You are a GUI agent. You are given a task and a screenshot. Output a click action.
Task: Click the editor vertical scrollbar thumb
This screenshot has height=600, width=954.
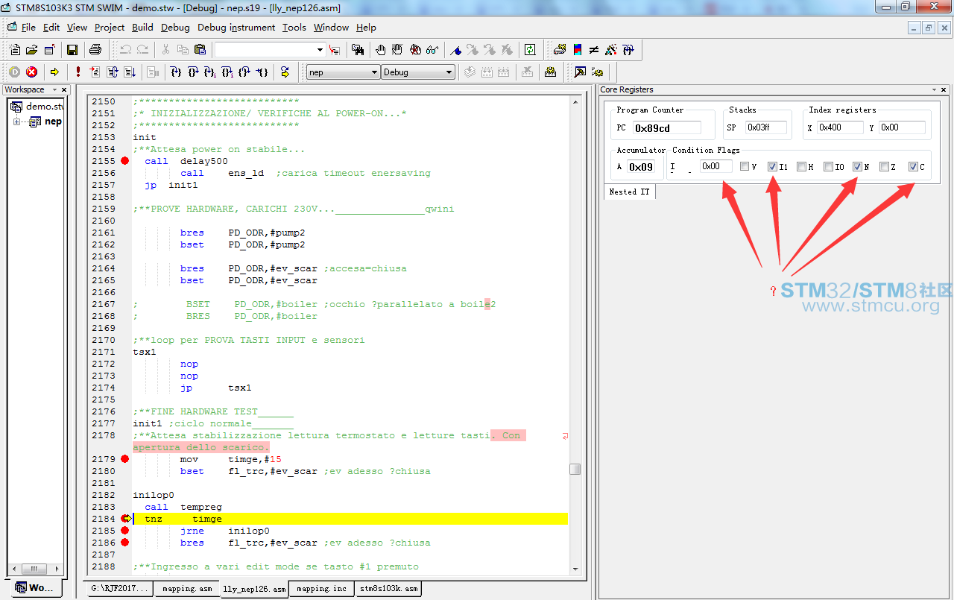(x=575, y=469)
